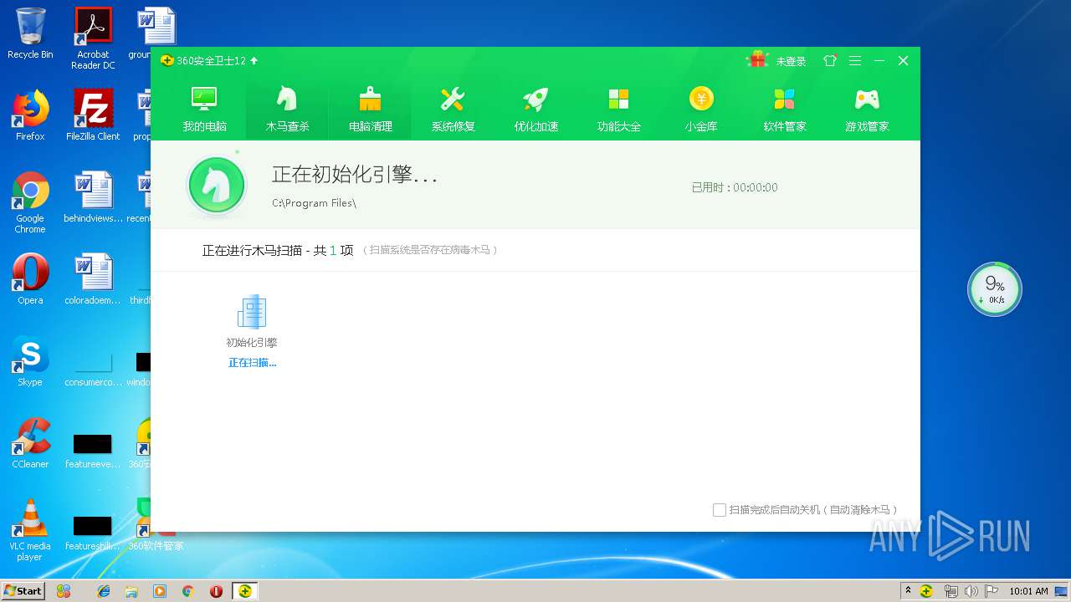The image size is (1071, 602).
Task: Open Windows Explorer folder in taskbar
Action: pyautogui.click(x=131, y=590)
